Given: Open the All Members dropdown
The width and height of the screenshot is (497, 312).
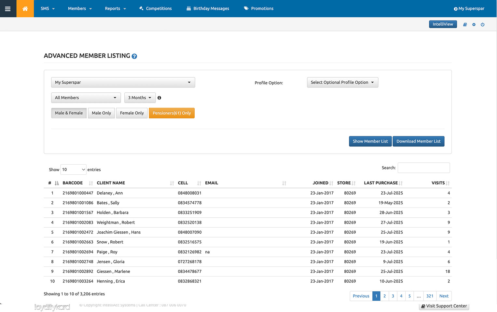Looking at the screenshot, I should 86,98.
